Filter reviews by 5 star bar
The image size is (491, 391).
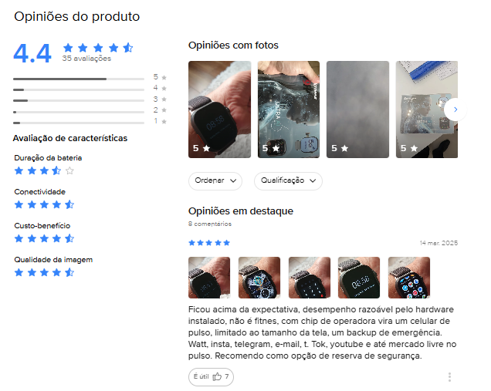pyautogui.click(x=90, y=78)
